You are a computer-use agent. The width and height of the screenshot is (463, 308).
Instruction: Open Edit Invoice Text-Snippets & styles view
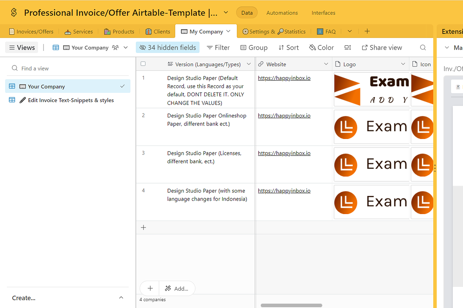click(68, 100)
